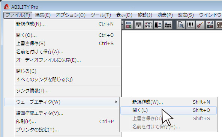Open the ファイル(F) menu

pos(18,15)
